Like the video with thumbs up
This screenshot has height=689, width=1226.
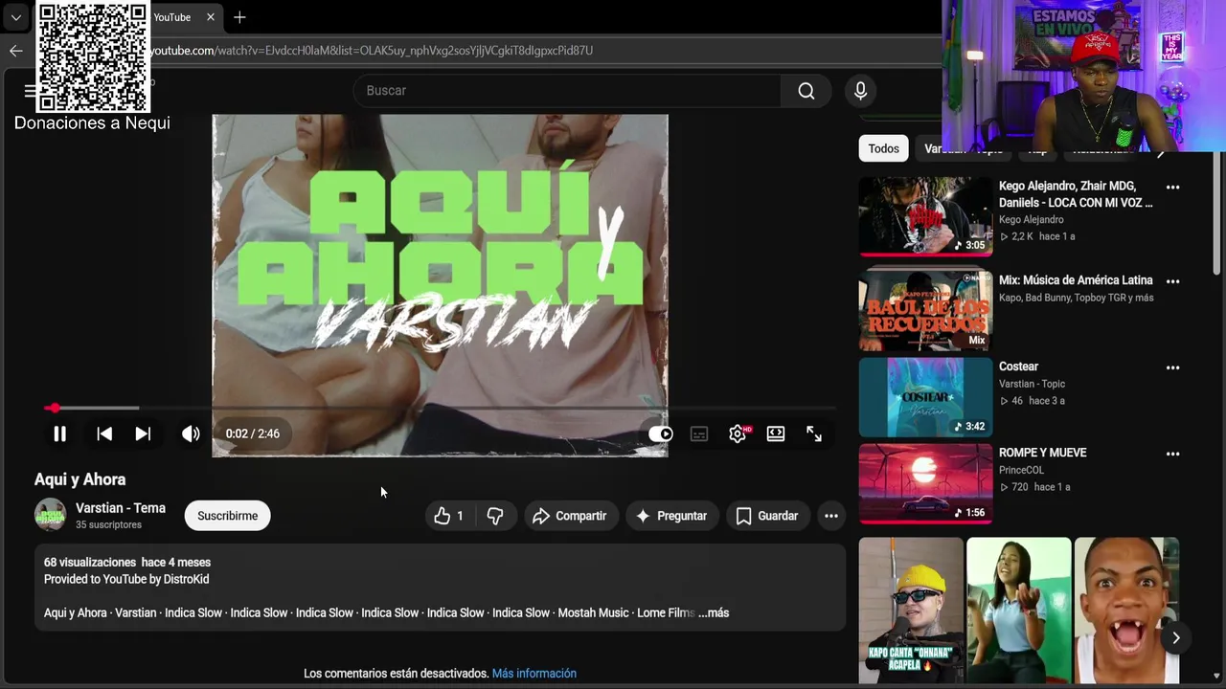pyautogui.click(x=448, y=516)
